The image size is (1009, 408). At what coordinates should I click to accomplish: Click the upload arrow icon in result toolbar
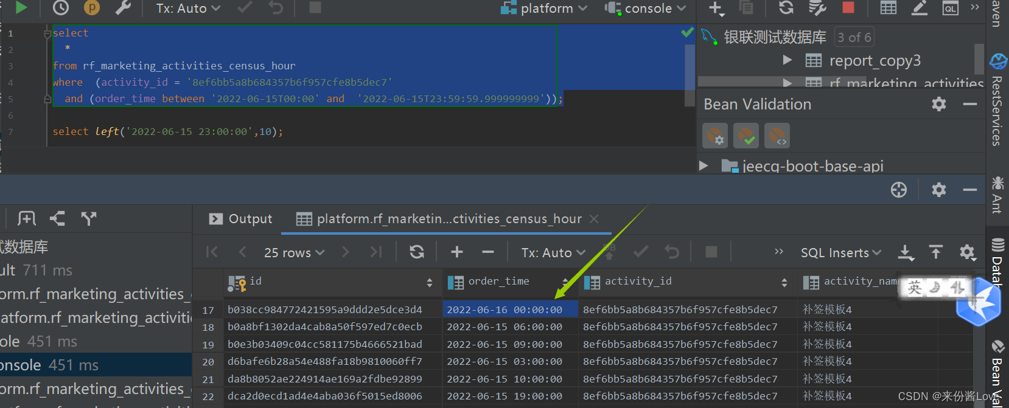936,252
